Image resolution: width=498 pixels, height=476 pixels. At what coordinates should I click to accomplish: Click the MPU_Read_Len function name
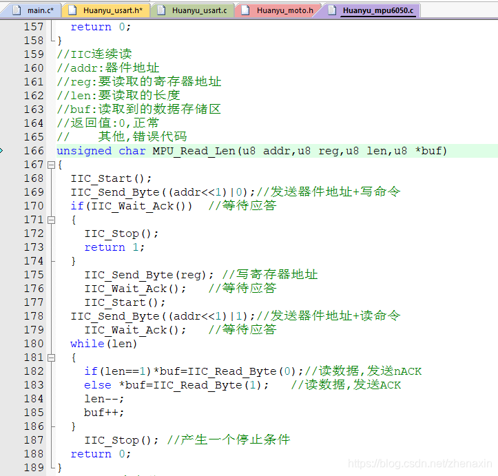pyautogui.click(x=194, y=151)
